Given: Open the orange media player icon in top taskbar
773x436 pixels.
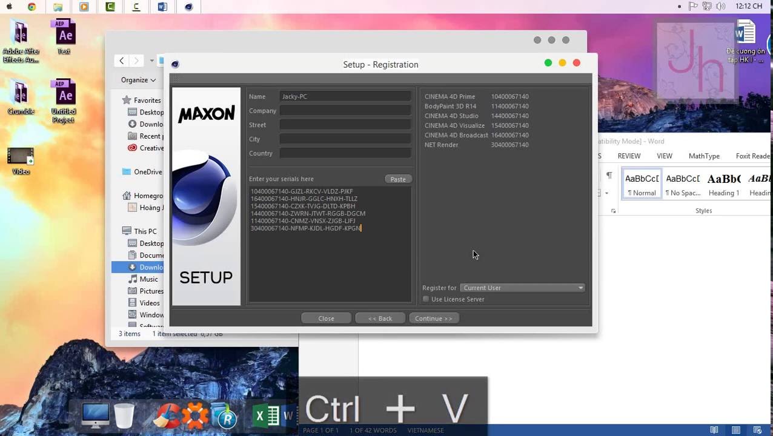Looking at the screenshot, I should tap(84, 7).
